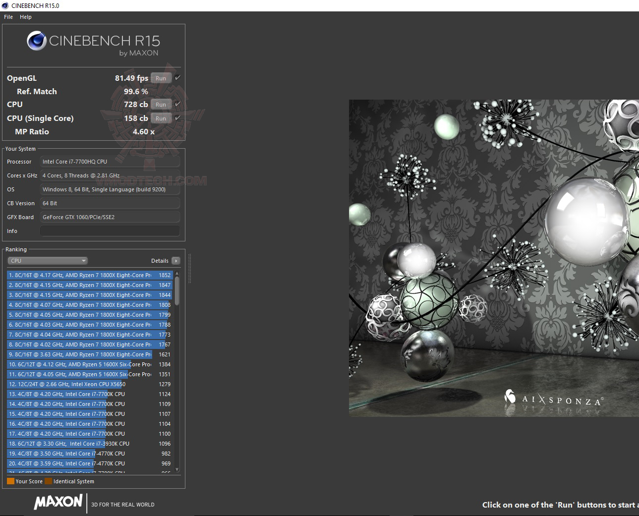Viewport: 639px width, 516px height.
Task: Click the rendered spheres preview image
Action: [494, 258]
